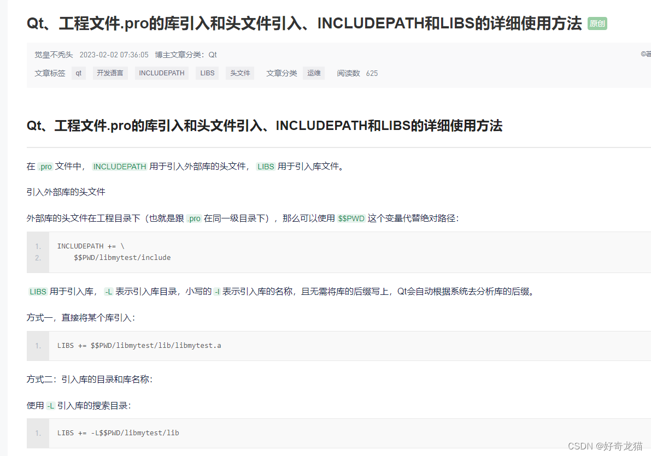Viewport: 651px width, 456px height.
Task: Click the 阅读数 625 read count
Action: point(357,73)
